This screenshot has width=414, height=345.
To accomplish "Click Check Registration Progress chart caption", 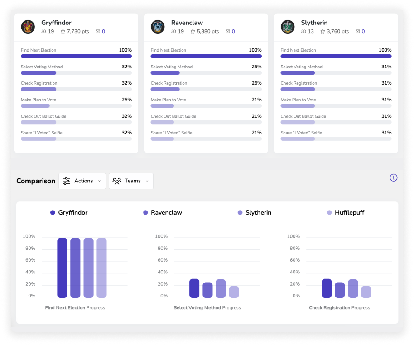I will (340, 308).
